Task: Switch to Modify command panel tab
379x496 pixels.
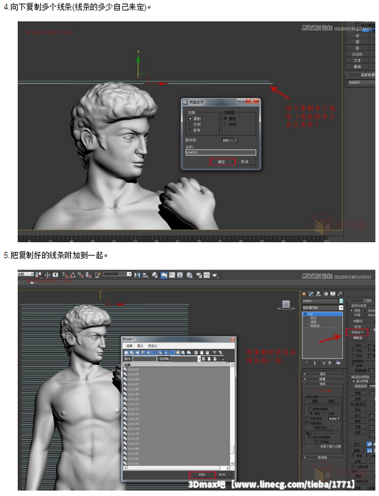Action: [312, 294]
